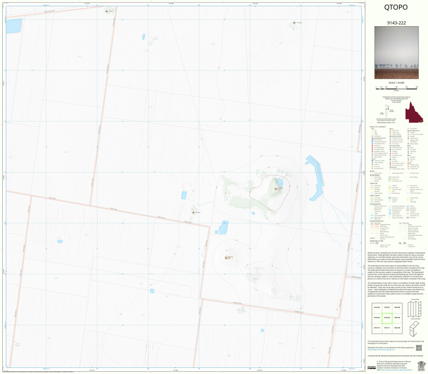Screen dimensions: 428x374
Task: Click the Queensland Government coat of arms logo
Action: point(421,366)
